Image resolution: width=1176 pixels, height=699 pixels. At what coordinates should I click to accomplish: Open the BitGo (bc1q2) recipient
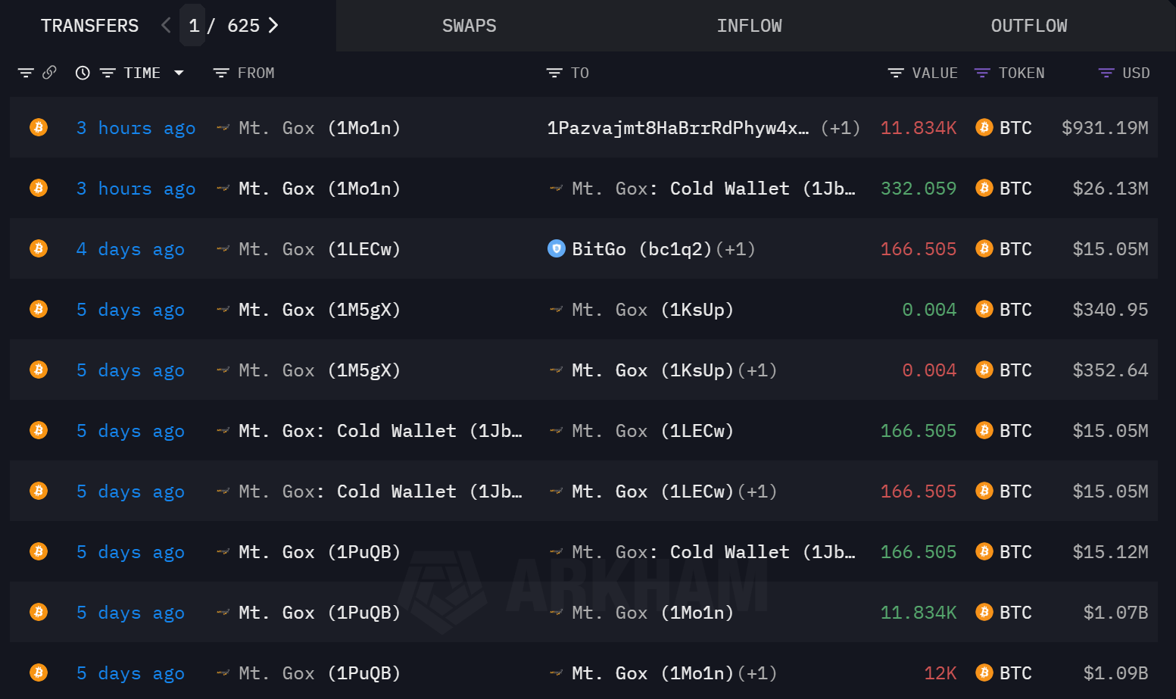click(x=642, y=249)
